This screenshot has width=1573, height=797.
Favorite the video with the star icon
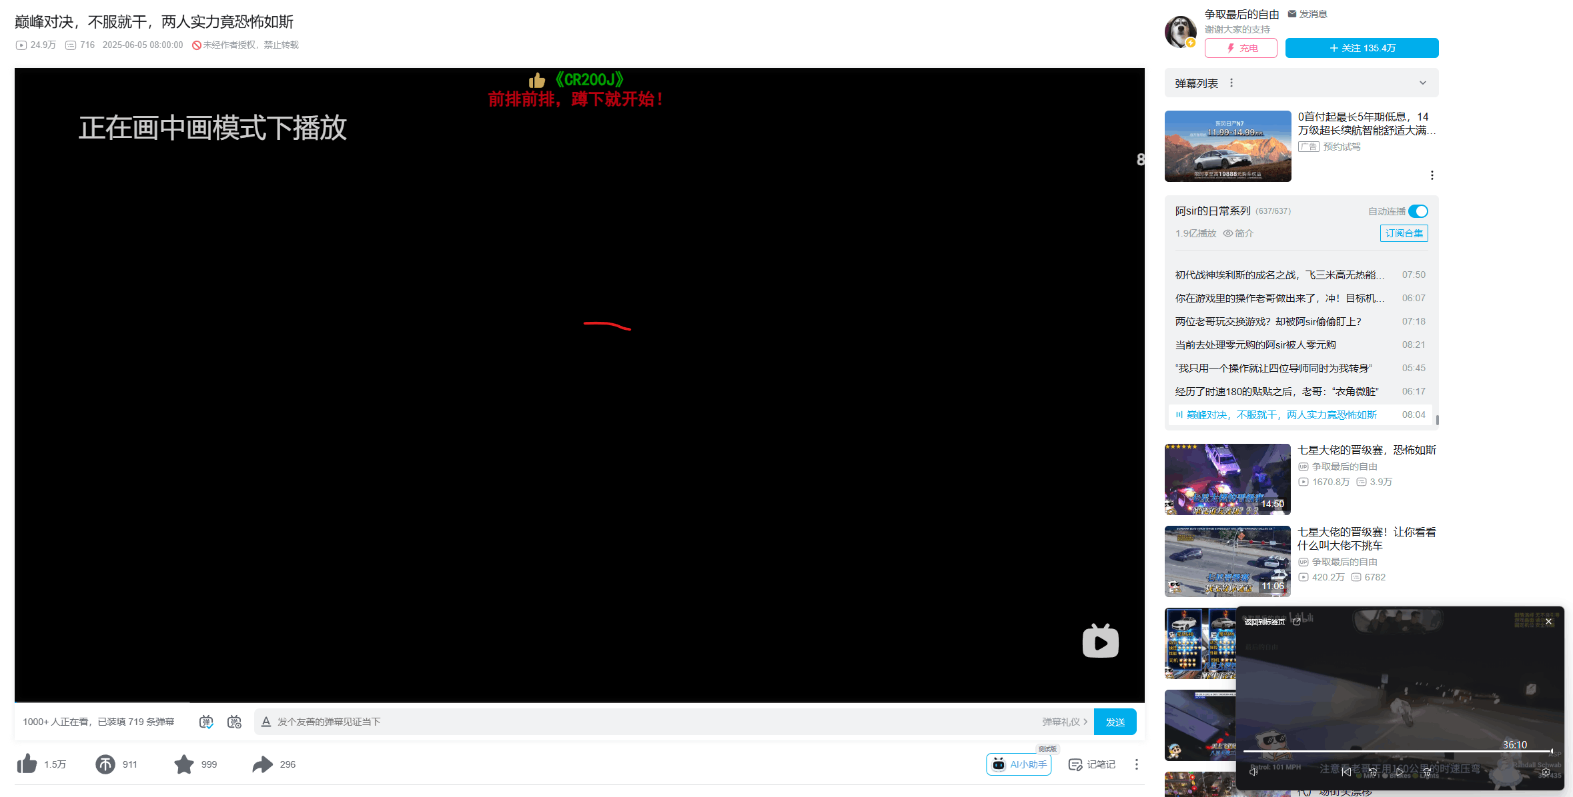tap(183, 764)
